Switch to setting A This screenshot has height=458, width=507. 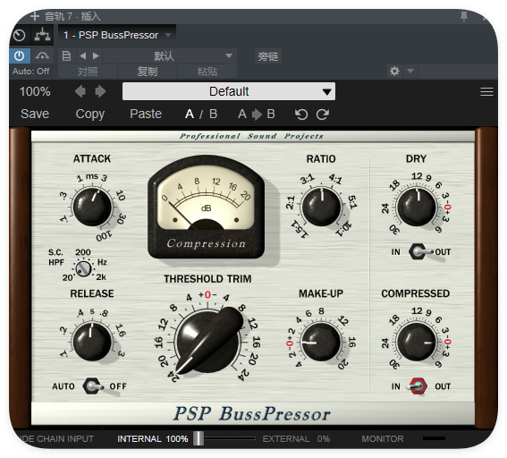[x=190, y=114]
